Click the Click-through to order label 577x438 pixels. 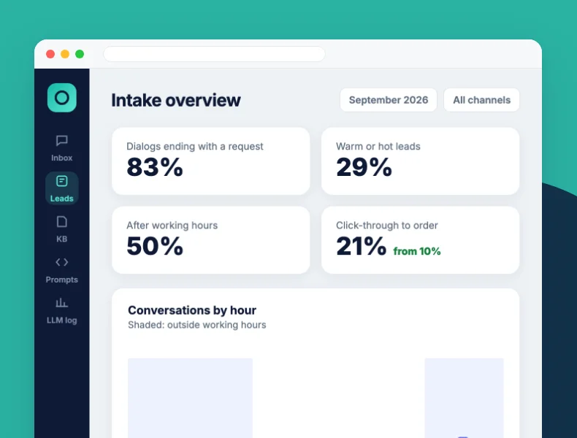pos(387,226)
